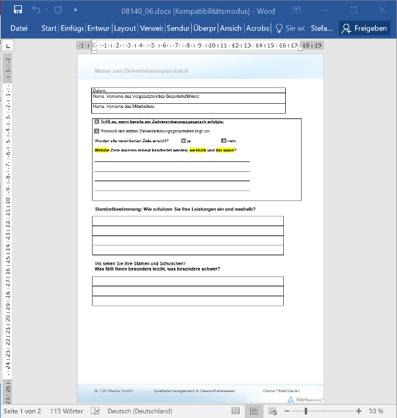Switch to Read Mode view
The width and height of the screenshot is (397, 418).
tap(236, 411)
